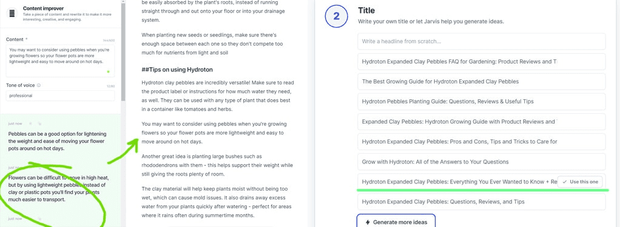Image resolution: width=620 pixels, height=227 pixels.
Task: Click in the Content text area
Action: pos(61,61)
